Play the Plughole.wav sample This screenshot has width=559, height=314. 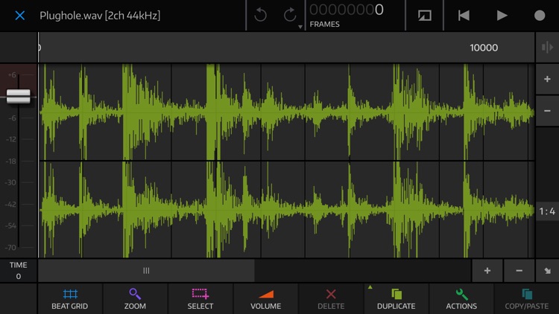pyautogui.click(x=502, y=16)
